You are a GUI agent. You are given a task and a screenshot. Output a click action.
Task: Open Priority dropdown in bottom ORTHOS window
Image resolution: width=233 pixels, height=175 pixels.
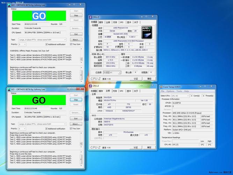(x=22, y=129)
